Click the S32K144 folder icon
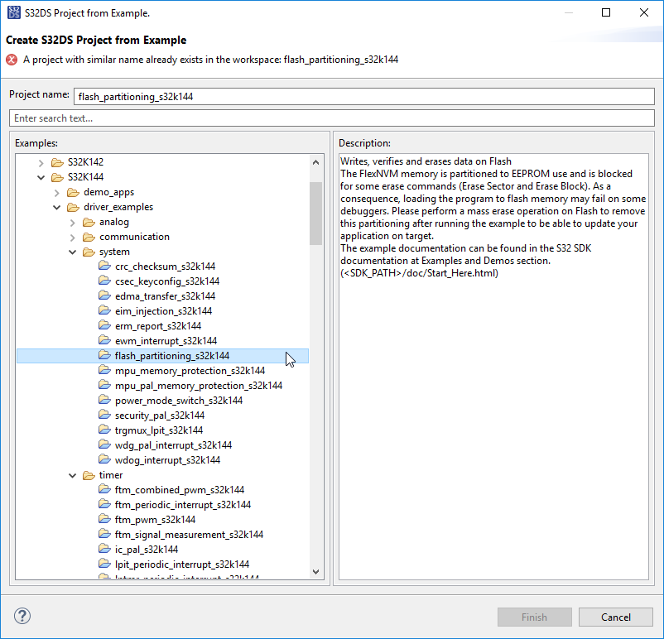The image size is (664, 639). 57,177
